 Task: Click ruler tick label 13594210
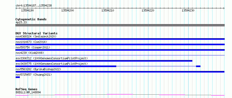pyautogui.click(x=108, y=10)
